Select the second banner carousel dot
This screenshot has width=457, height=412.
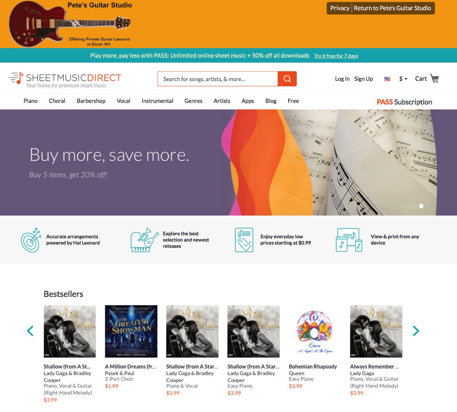click(x=409, y=206)
